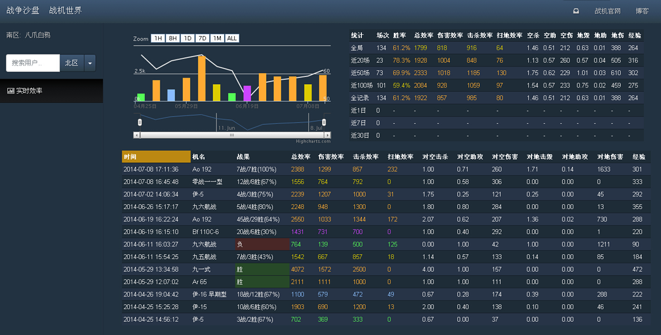Viewport: 661px width, 335px height.
Task: Open the inbox icon in top bar
Action: coord(576,10)
